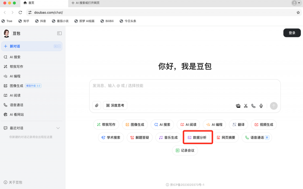This screenshot has width=303, height=189.
Task: Open the 今日头条 bookmark
Action: pos(128,21)
